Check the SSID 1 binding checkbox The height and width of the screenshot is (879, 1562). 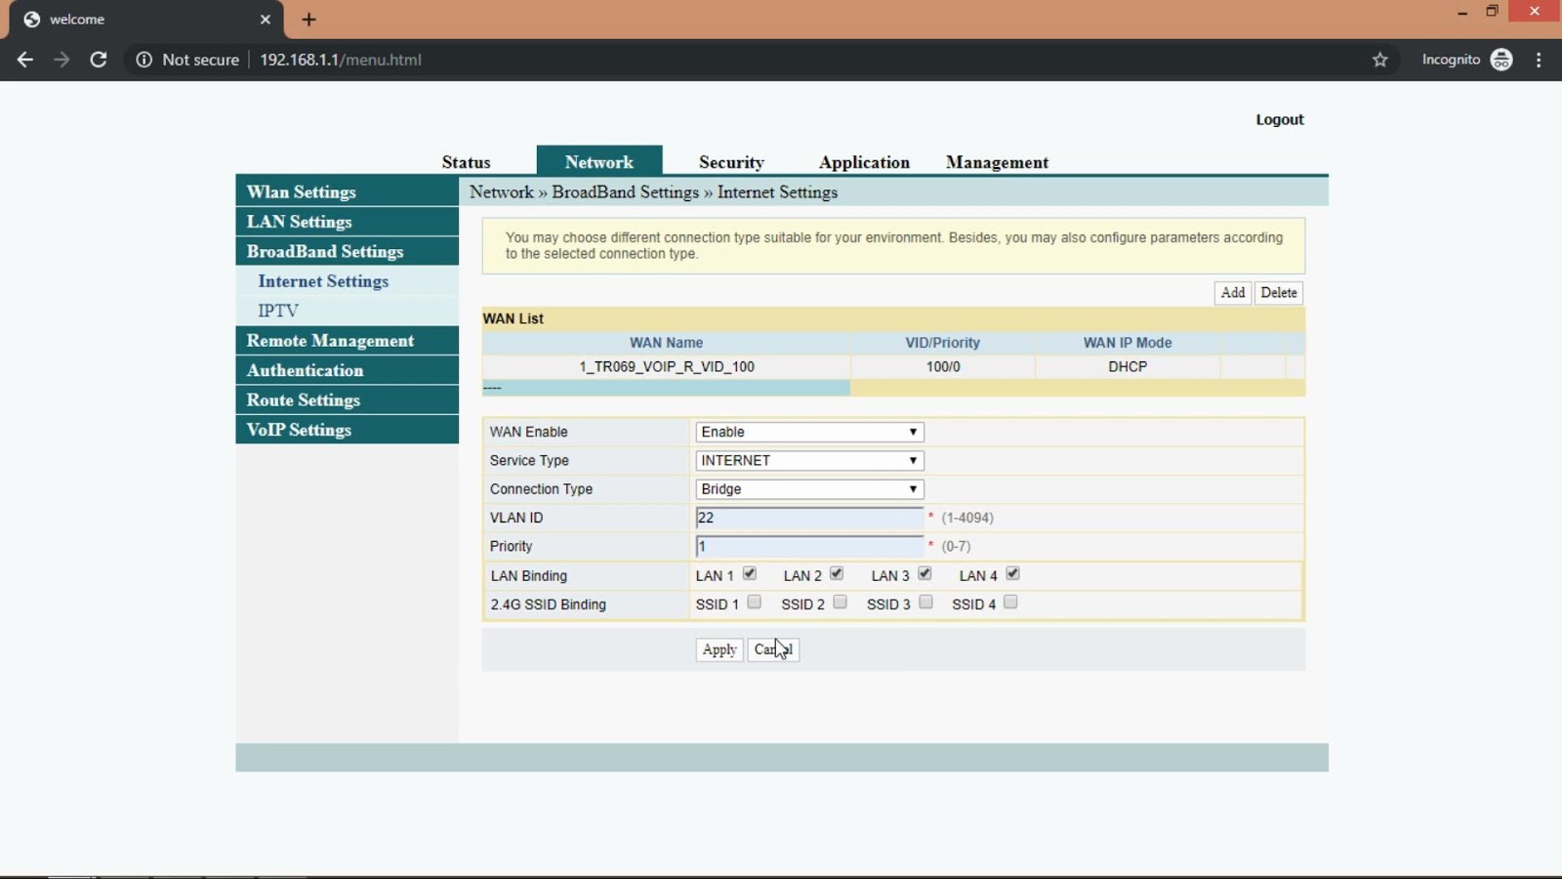[x=754, y=603]
